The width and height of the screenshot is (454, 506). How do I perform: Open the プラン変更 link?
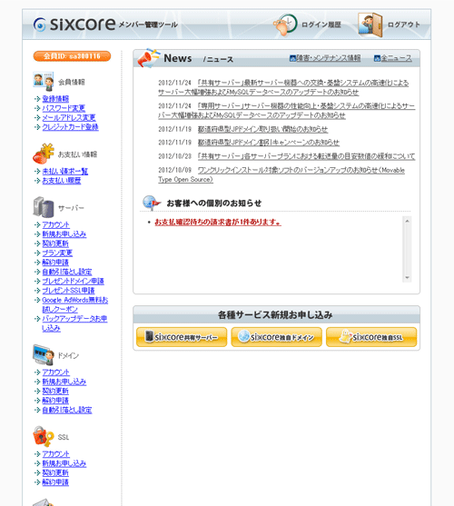(57, 253)
